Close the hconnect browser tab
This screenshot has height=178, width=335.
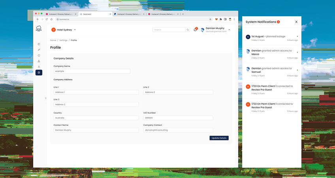pyautogui.click(x=111, y=14)
